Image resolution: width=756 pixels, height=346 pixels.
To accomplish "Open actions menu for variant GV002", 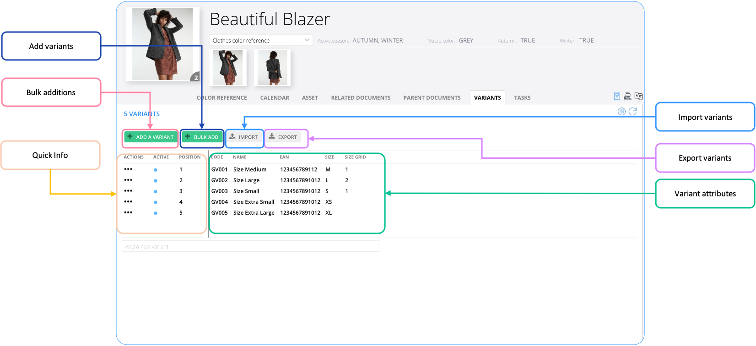I will click(x=128, y=180).
